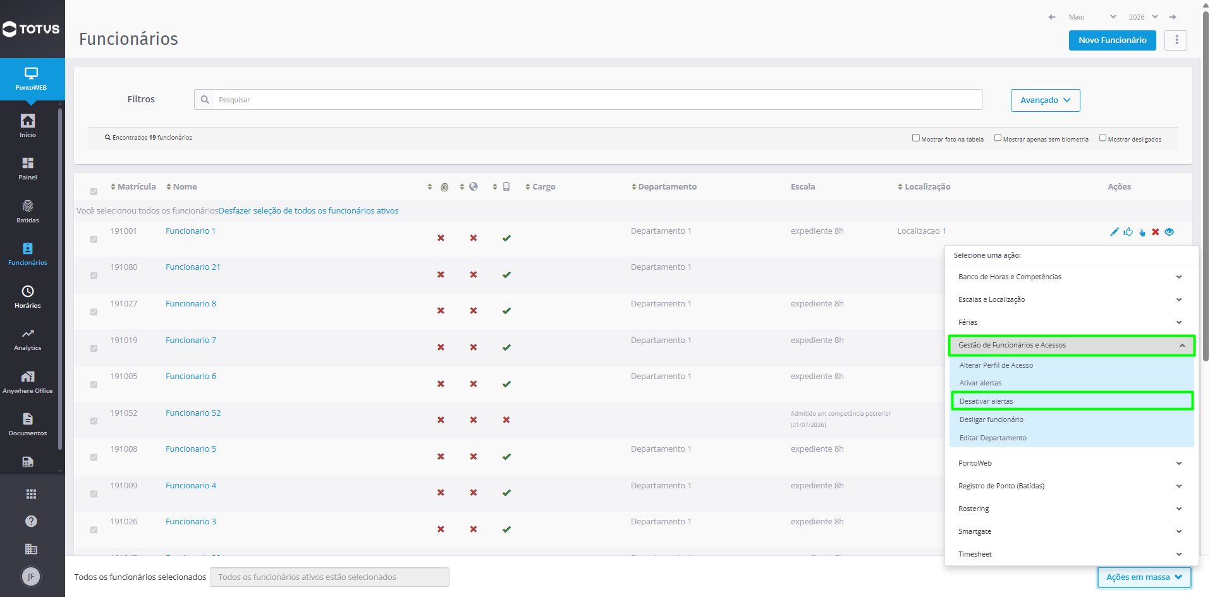Open the Painel dashboard
1210x597 pixels.
(x=28, y=169)
